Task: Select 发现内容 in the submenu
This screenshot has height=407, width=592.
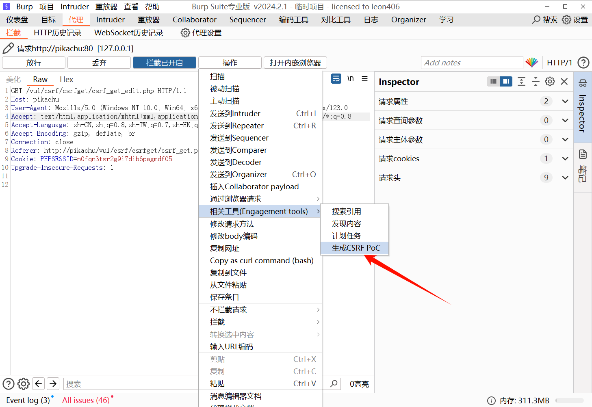Action: pyautogui.click(x=355, y=224)
